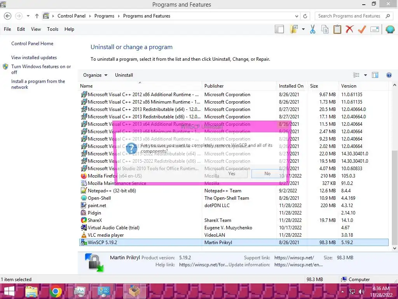Viewport: 398px width, 299px height.
Task: Click the preview pane toolbar icon
Action: click(x=279, y=29)
